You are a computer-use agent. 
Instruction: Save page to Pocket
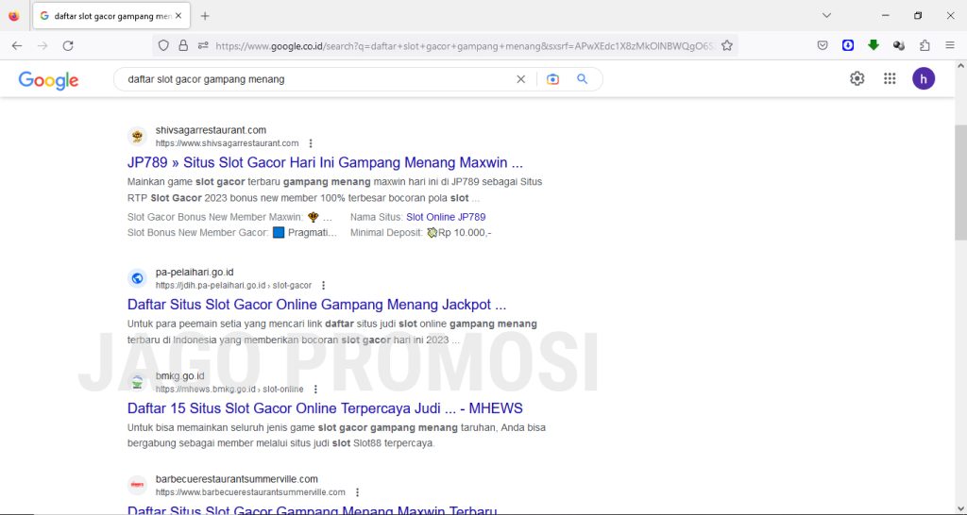coord(823,45)
